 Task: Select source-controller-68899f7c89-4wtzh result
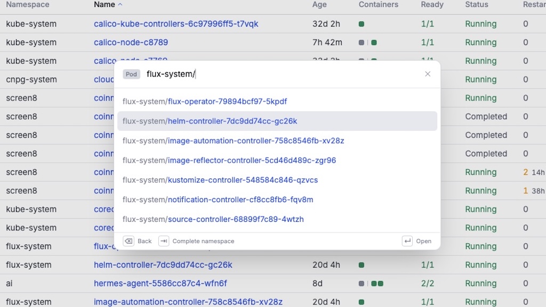coord(277,219)
